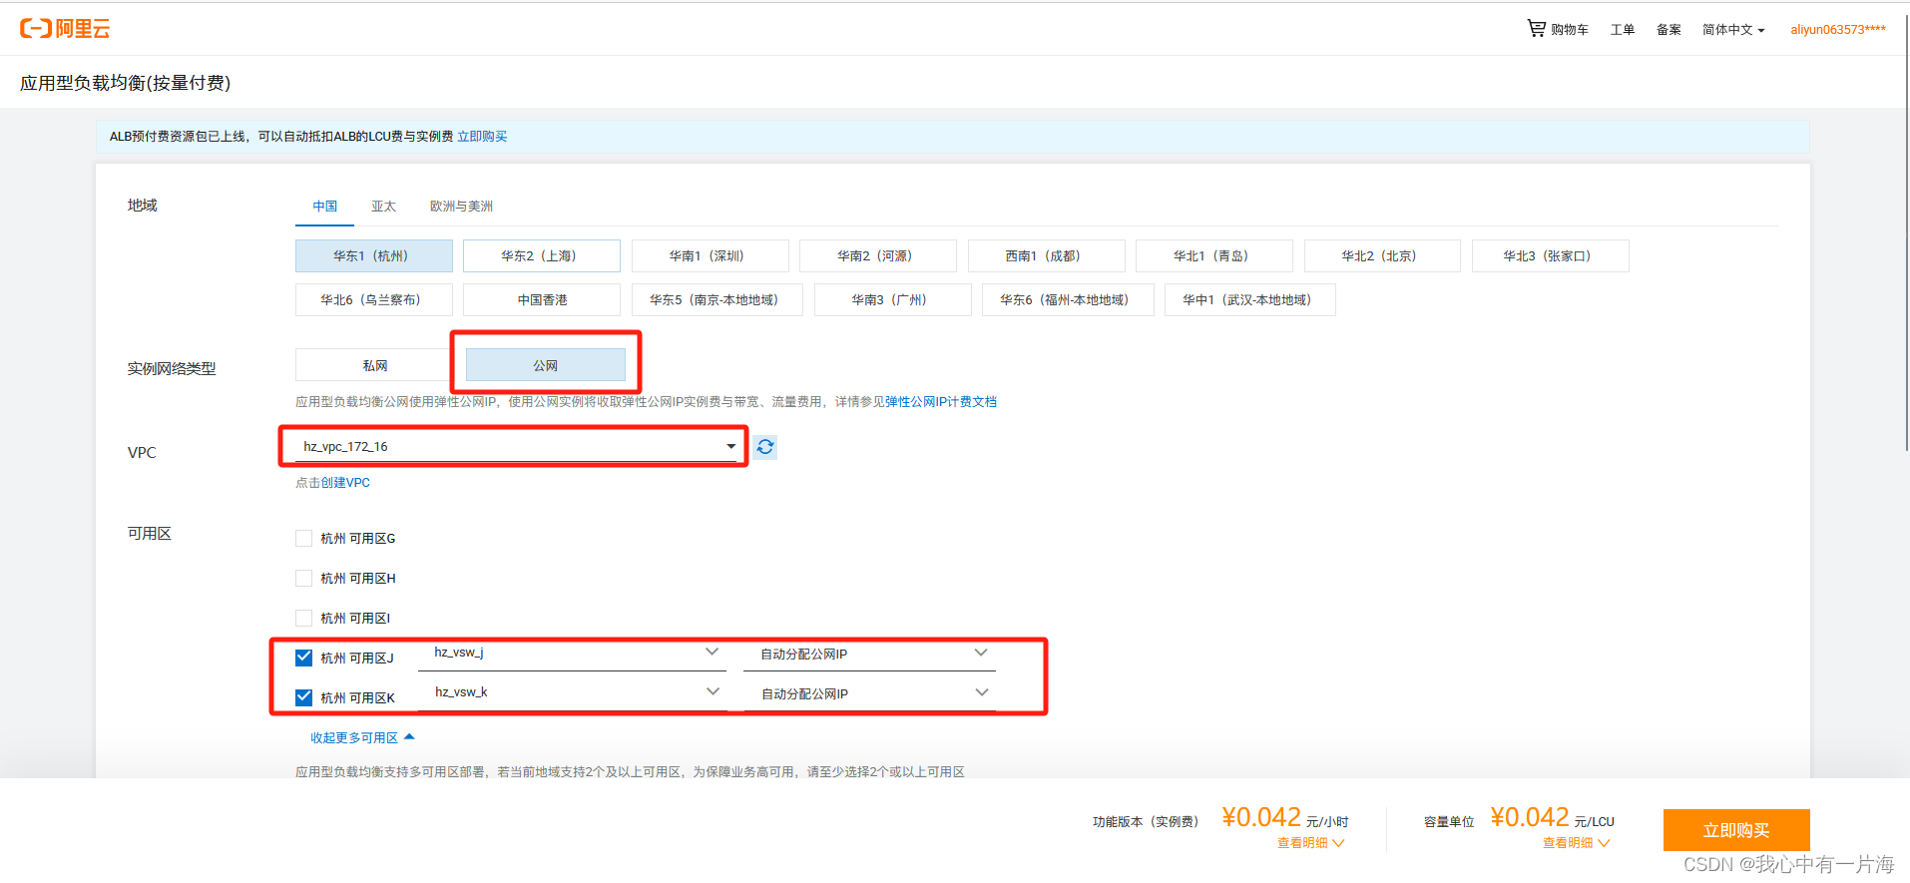Expand 查看明细 under 容量单位 price
The width and height of the screenshot is (1910, 883).
(1576, 843)
